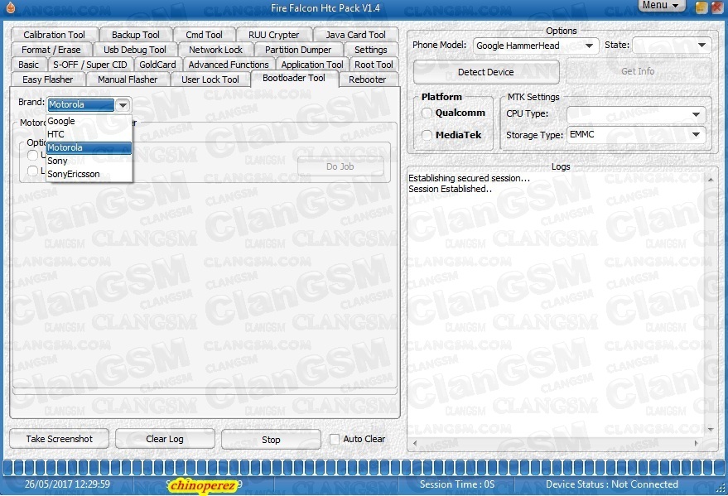Image resolution: width=728 pixels, height=496 pixels.
Task: Click the segmented blue progress bar
Action: (x=364, y=467)
